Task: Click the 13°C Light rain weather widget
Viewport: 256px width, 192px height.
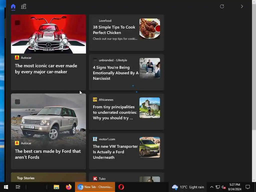Action: [188, 187]
